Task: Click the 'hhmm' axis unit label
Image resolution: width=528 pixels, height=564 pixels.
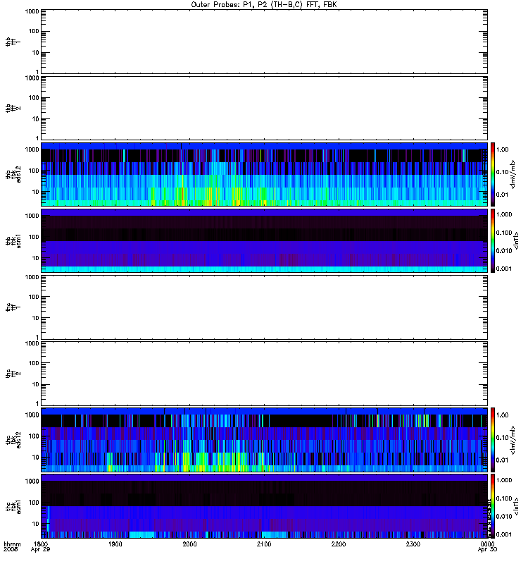Action: pyautogui.click(x=12, y=544)
